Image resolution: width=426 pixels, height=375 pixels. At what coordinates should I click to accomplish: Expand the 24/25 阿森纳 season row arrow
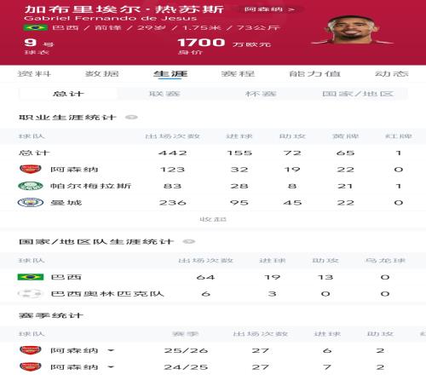tap(111, 367)
